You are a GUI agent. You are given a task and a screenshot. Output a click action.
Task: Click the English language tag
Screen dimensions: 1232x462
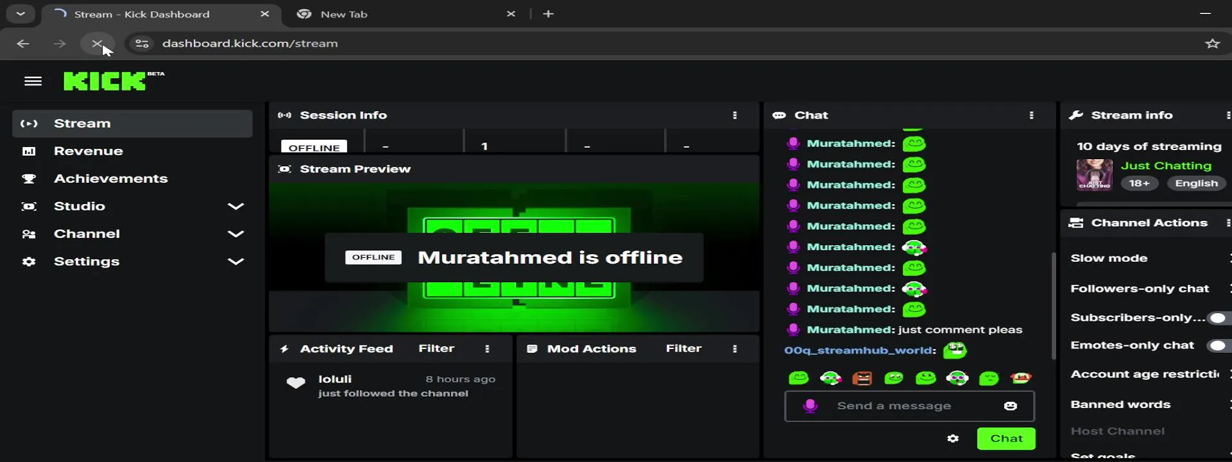1196,184
